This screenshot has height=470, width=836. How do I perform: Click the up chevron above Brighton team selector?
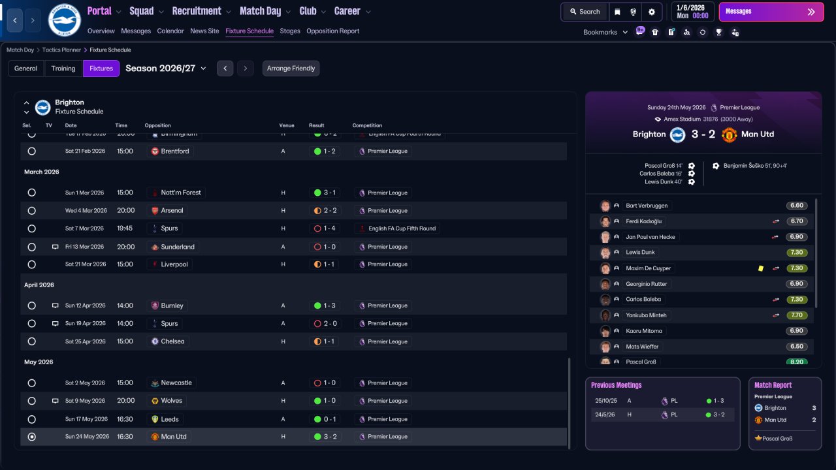coord(27,102)
